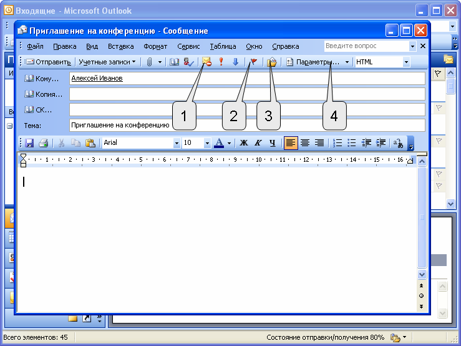Click the right indent marker on ruler
This screenshot has height=346, width=461.
(x=410, y=161)
